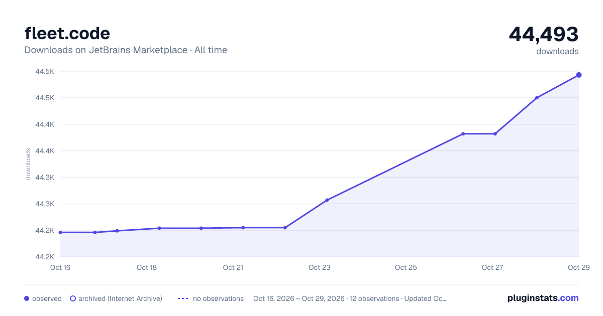Click the 44,493 total downloads figure
Viewport: 603px width, 316px height.
tap(544, 34)
